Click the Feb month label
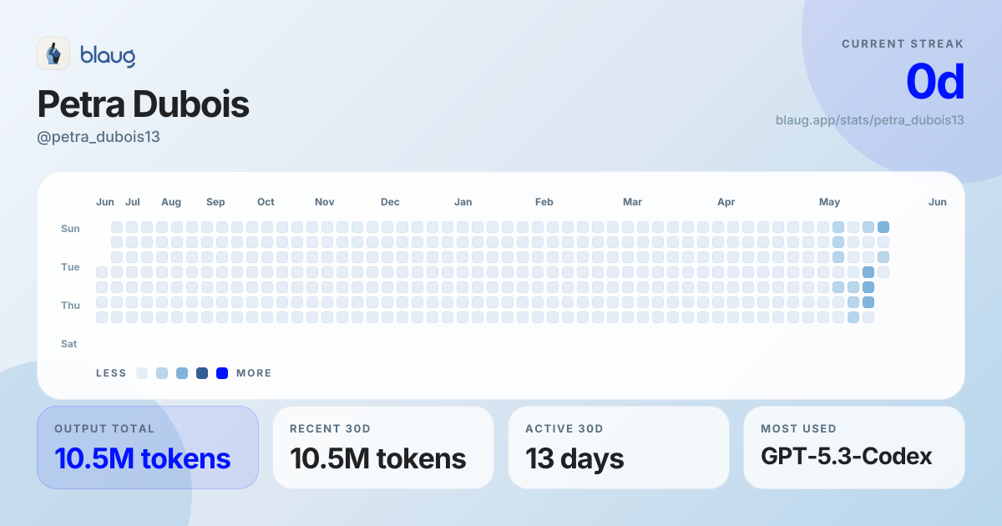Image resolution: width=1002 pixels, height=526 pixels. (x=544, y=202)
